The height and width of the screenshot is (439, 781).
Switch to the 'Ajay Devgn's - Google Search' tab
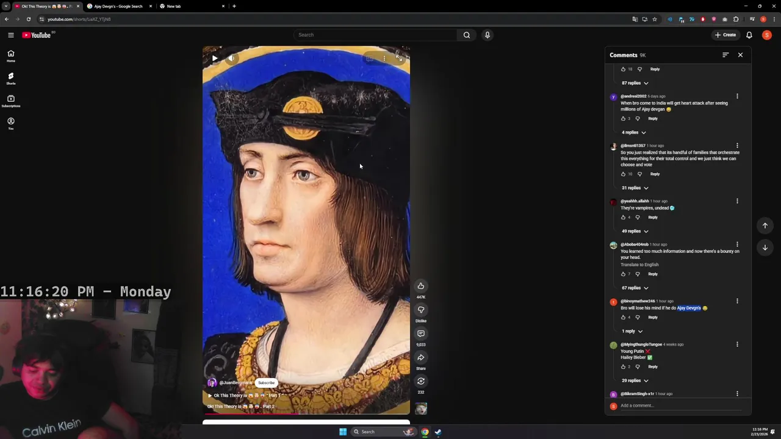118,6
